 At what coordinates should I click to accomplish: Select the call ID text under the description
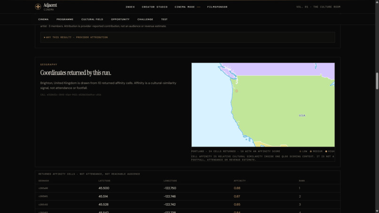coord(71,95)
